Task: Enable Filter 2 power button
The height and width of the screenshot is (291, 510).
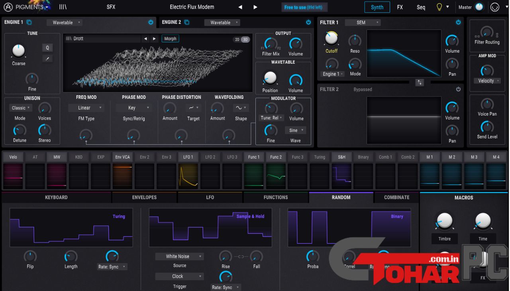Action: 458,89
